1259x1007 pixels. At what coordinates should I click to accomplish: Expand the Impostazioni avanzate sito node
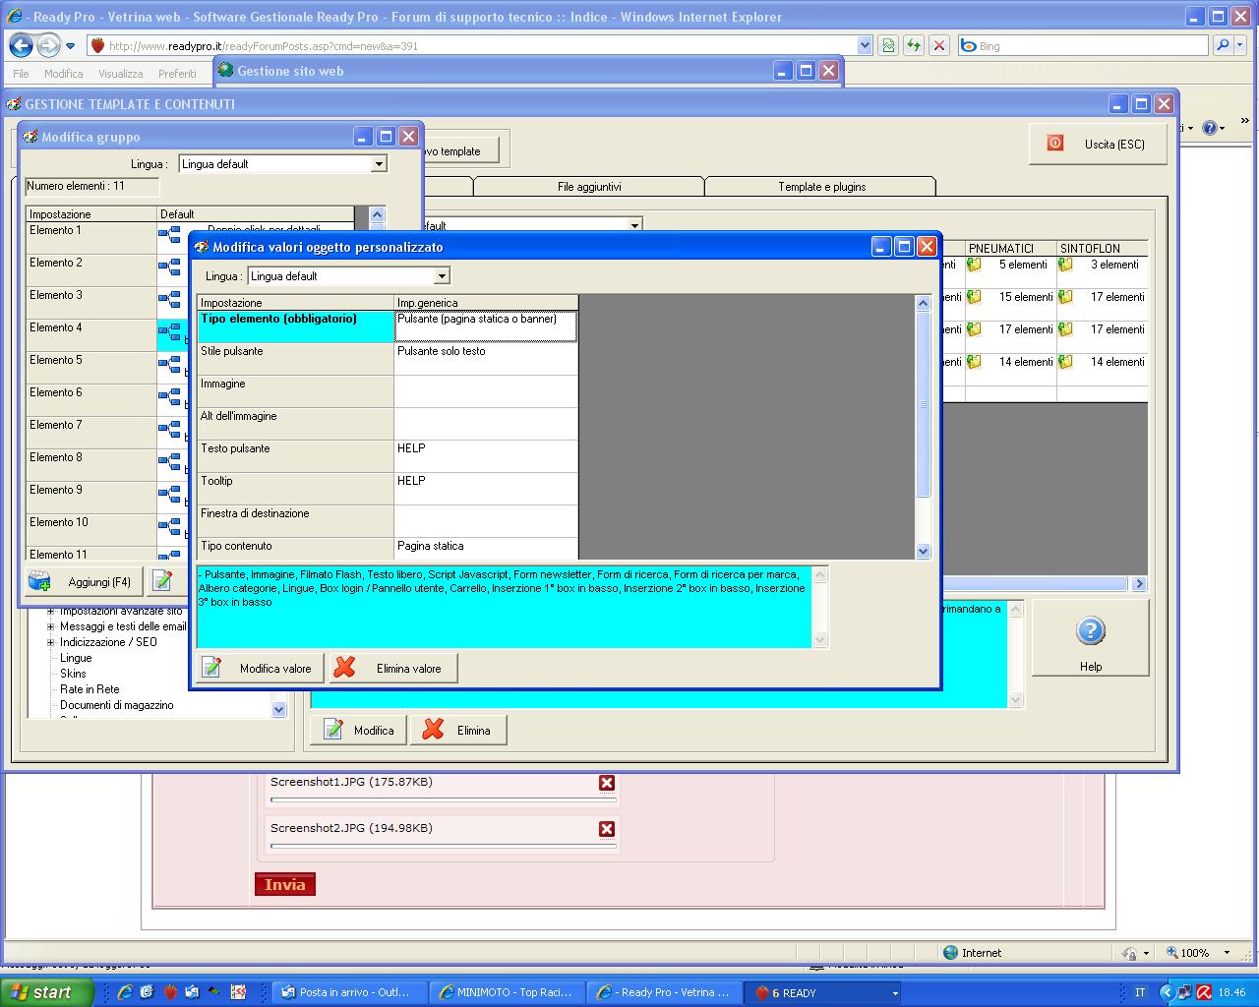pos(51,611)
